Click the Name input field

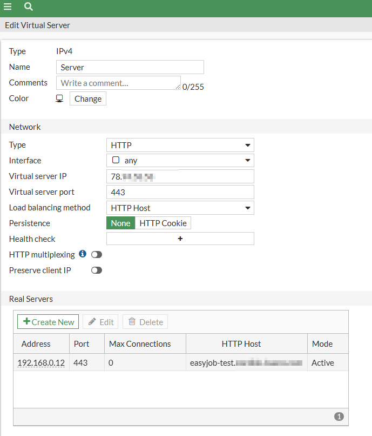pyautogui.click(x=130, y=67)
